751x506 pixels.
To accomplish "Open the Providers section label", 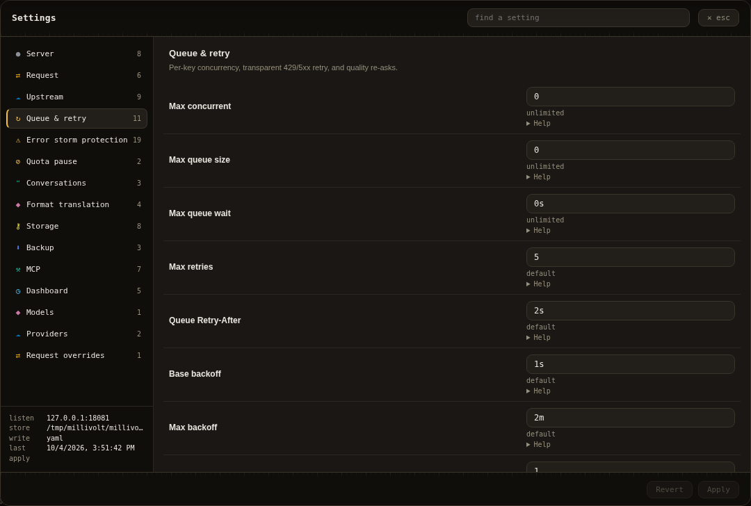I will 47,334.
